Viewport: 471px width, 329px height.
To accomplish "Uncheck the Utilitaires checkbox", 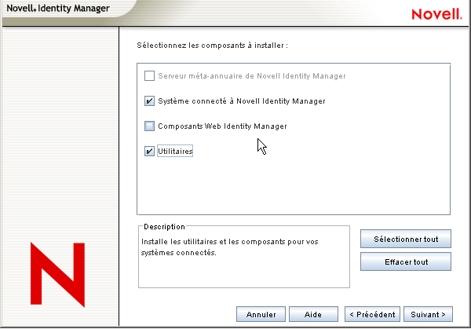I will [150, 151].
